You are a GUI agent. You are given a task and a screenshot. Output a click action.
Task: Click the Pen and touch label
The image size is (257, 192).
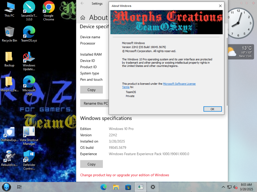pyautogui.click(x=91, y=80)
